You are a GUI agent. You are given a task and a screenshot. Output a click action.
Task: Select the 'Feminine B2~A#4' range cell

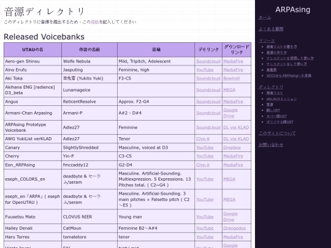point(156,228)
